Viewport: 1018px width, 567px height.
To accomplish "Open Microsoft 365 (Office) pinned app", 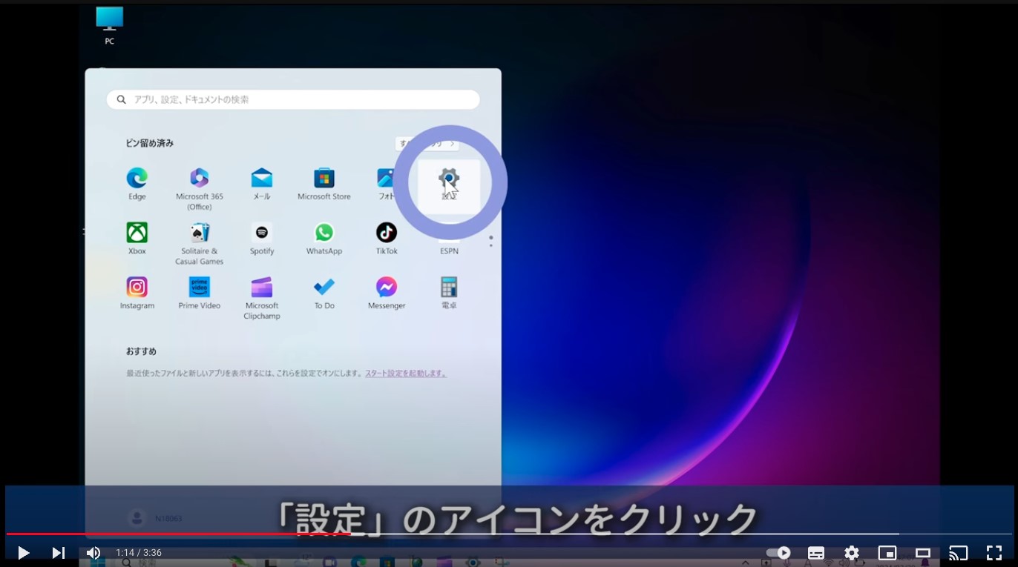I will coord(199,188).
